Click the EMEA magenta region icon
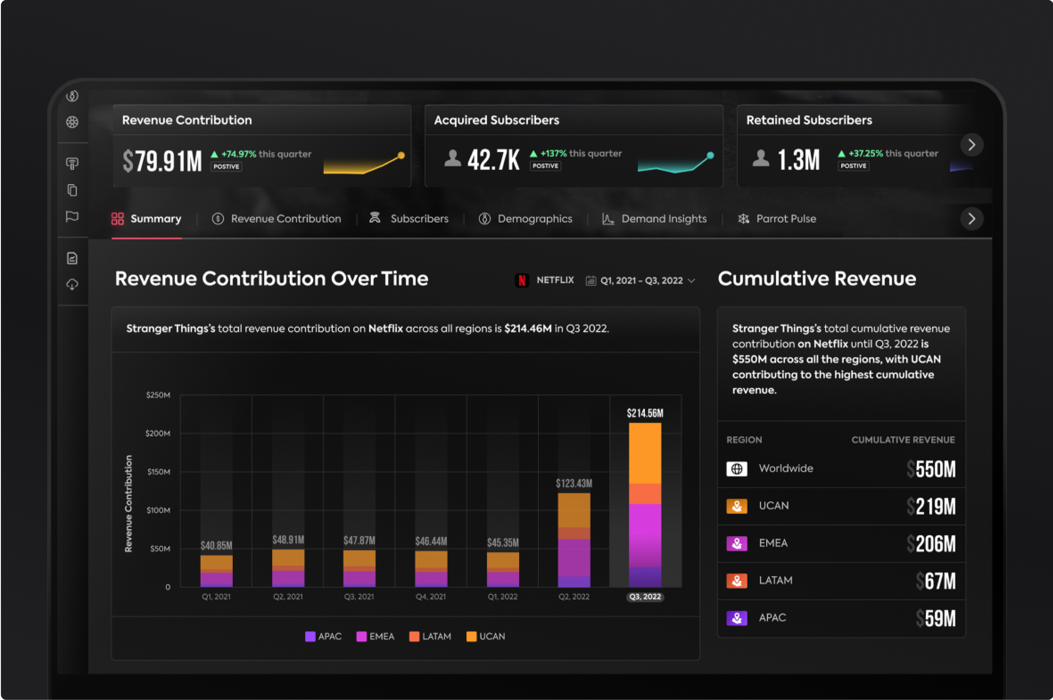The width and height of the screenshot is (1053, 700). pyautogui.click(x=737, y=543)
